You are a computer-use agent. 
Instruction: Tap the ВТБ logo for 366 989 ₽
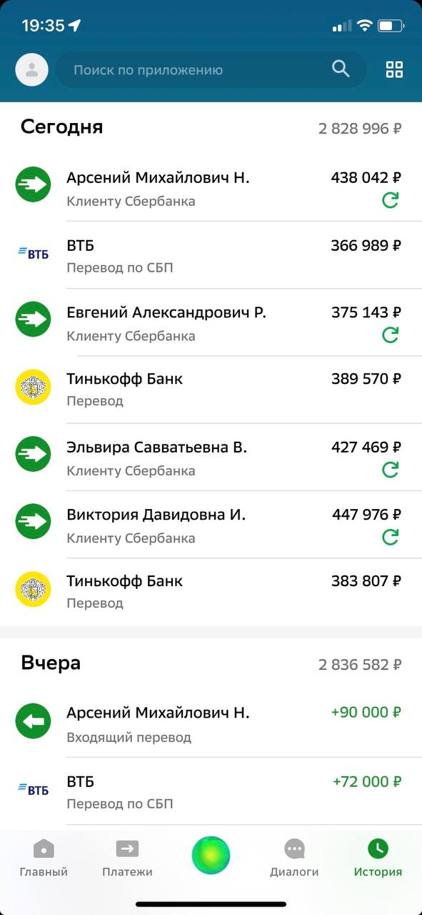33,253
